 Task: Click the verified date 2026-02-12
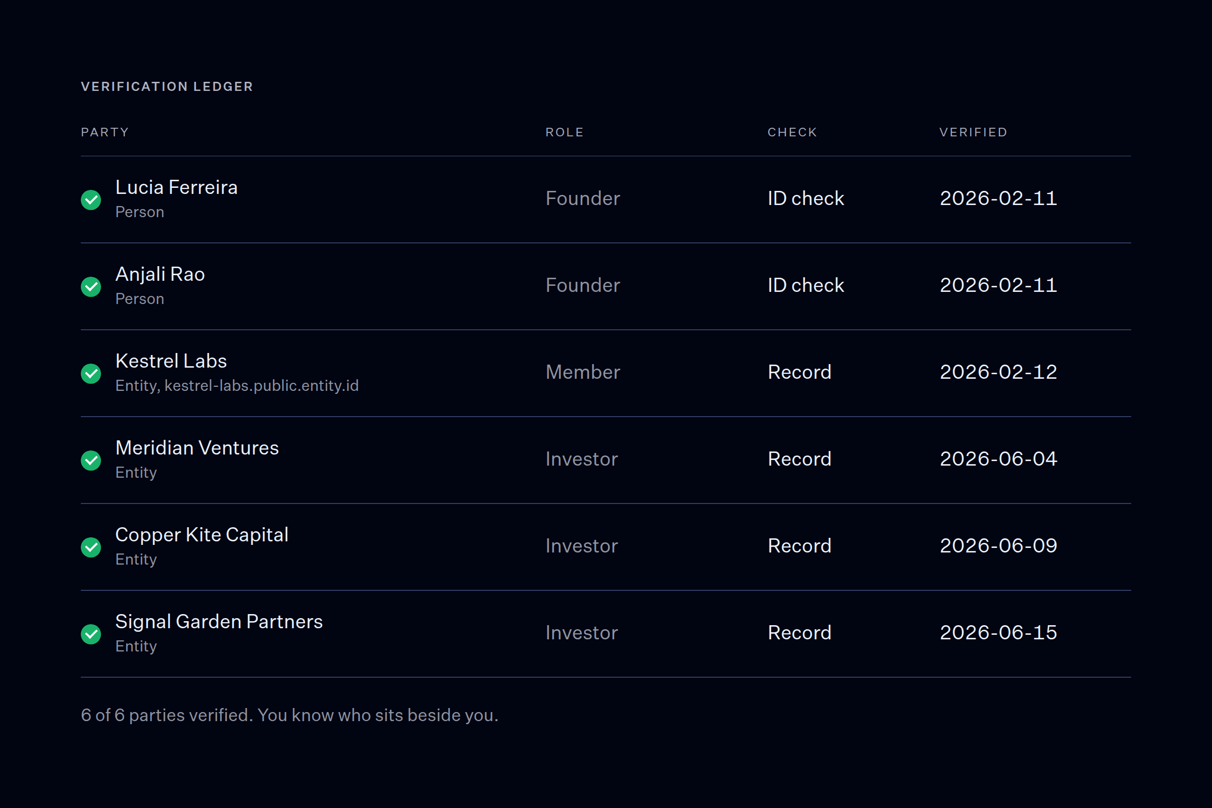point(999,372)
